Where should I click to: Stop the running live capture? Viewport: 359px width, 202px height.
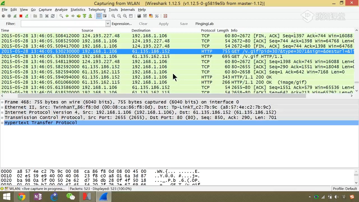click(x=21, y=16)
